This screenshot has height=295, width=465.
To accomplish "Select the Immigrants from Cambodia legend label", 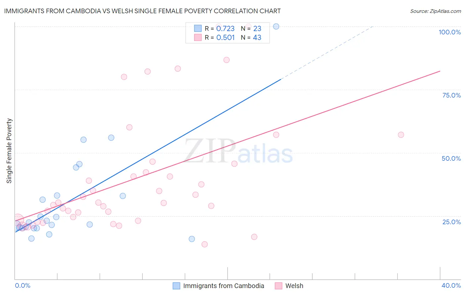I will click(224, 286).
